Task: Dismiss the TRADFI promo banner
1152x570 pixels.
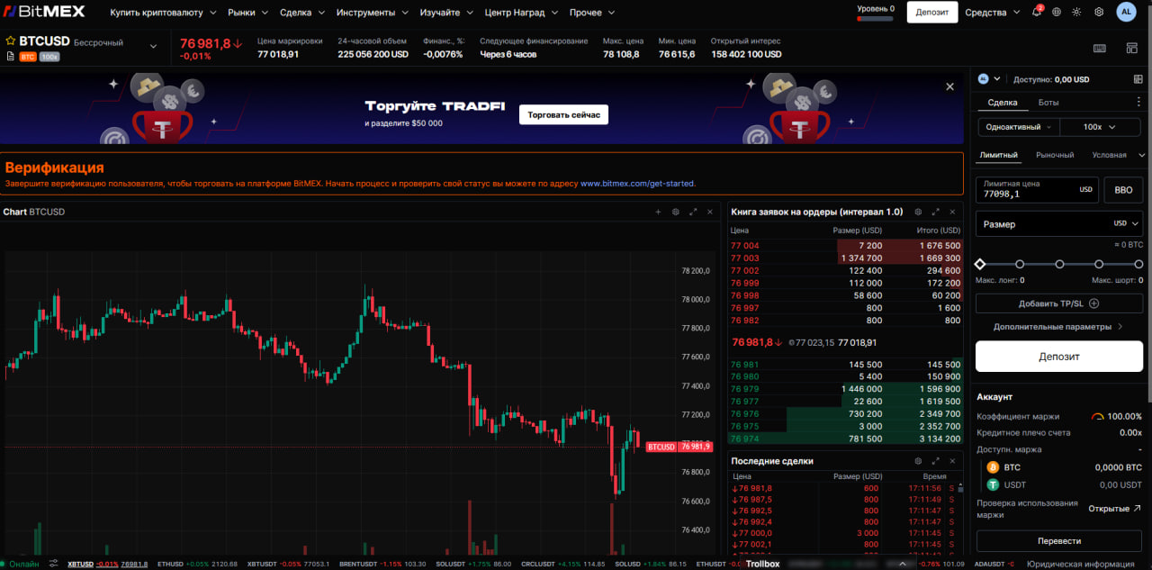Action: tap(949, 86)
